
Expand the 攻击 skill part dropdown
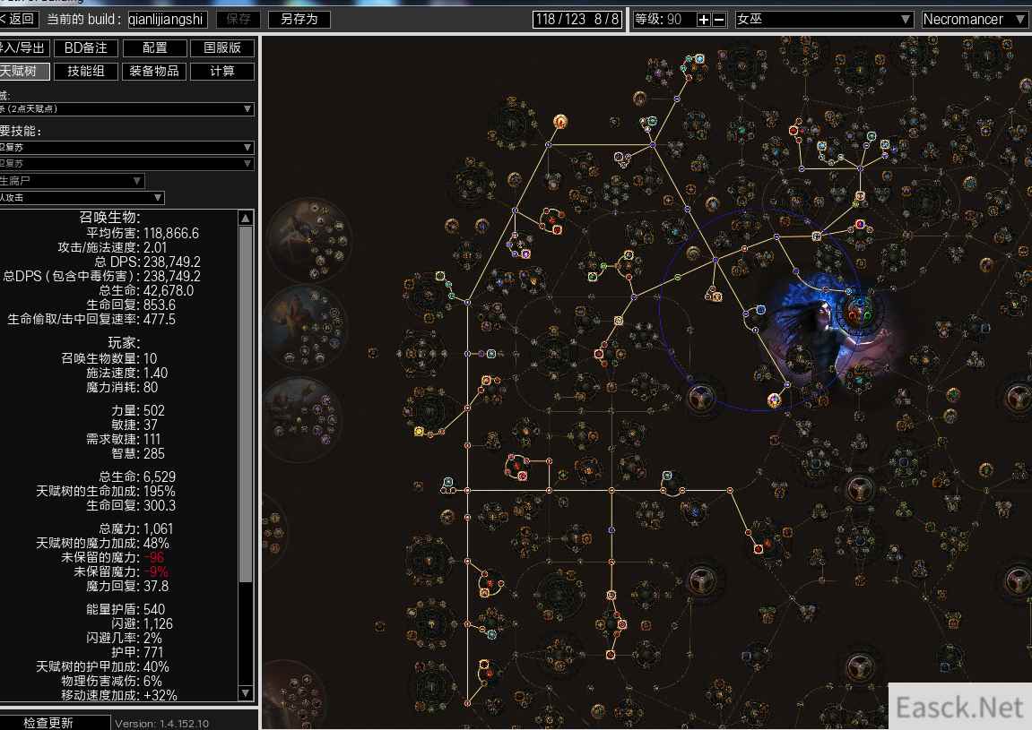pyautogui.click(x=82, y=197)
